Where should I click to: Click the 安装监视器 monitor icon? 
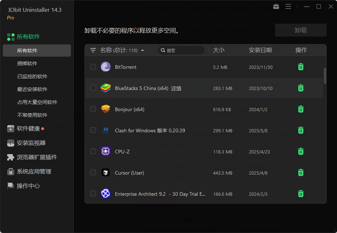[x=10, y=143]
